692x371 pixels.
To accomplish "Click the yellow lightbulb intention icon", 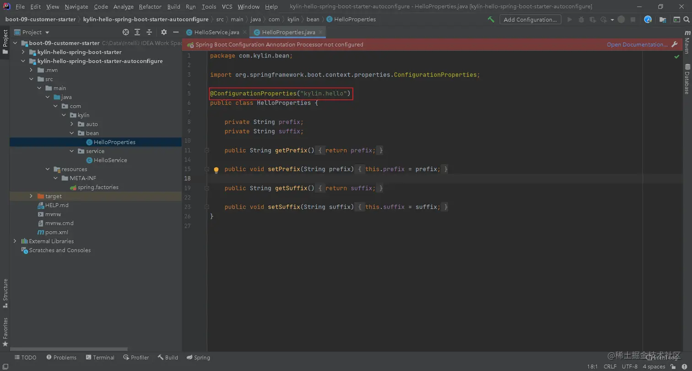I will coord(216,170).
